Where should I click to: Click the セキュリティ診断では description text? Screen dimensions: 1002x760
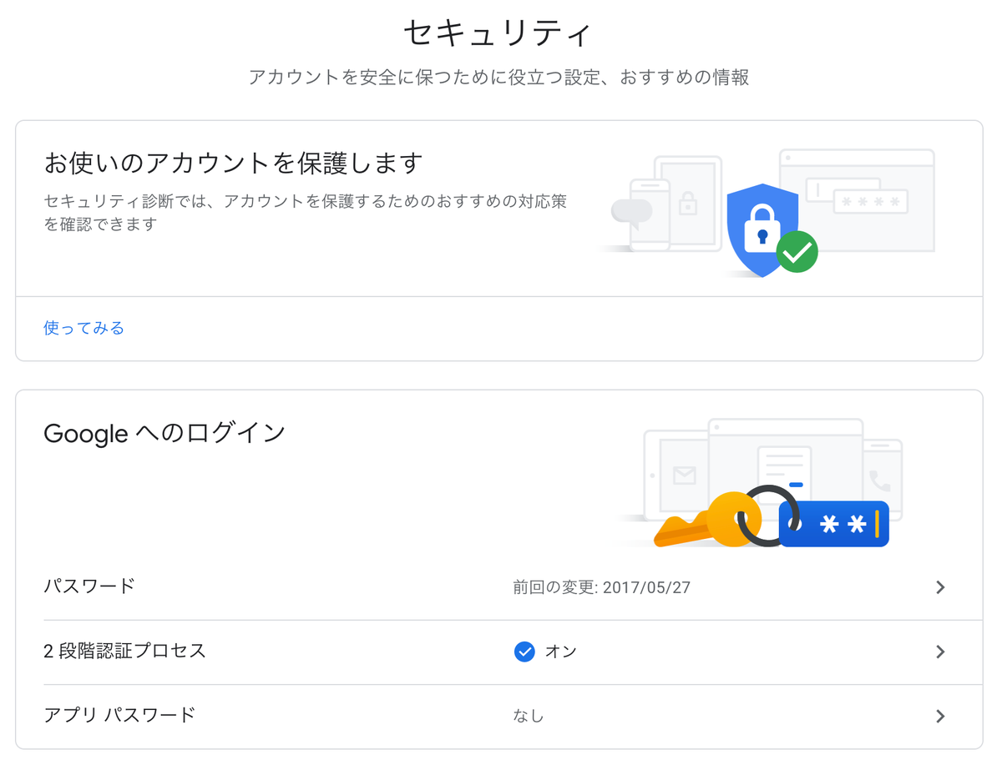306,213
